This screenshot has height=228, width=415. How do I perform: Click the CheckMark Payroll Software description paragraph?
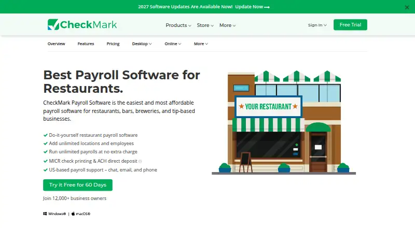point(119,111)
